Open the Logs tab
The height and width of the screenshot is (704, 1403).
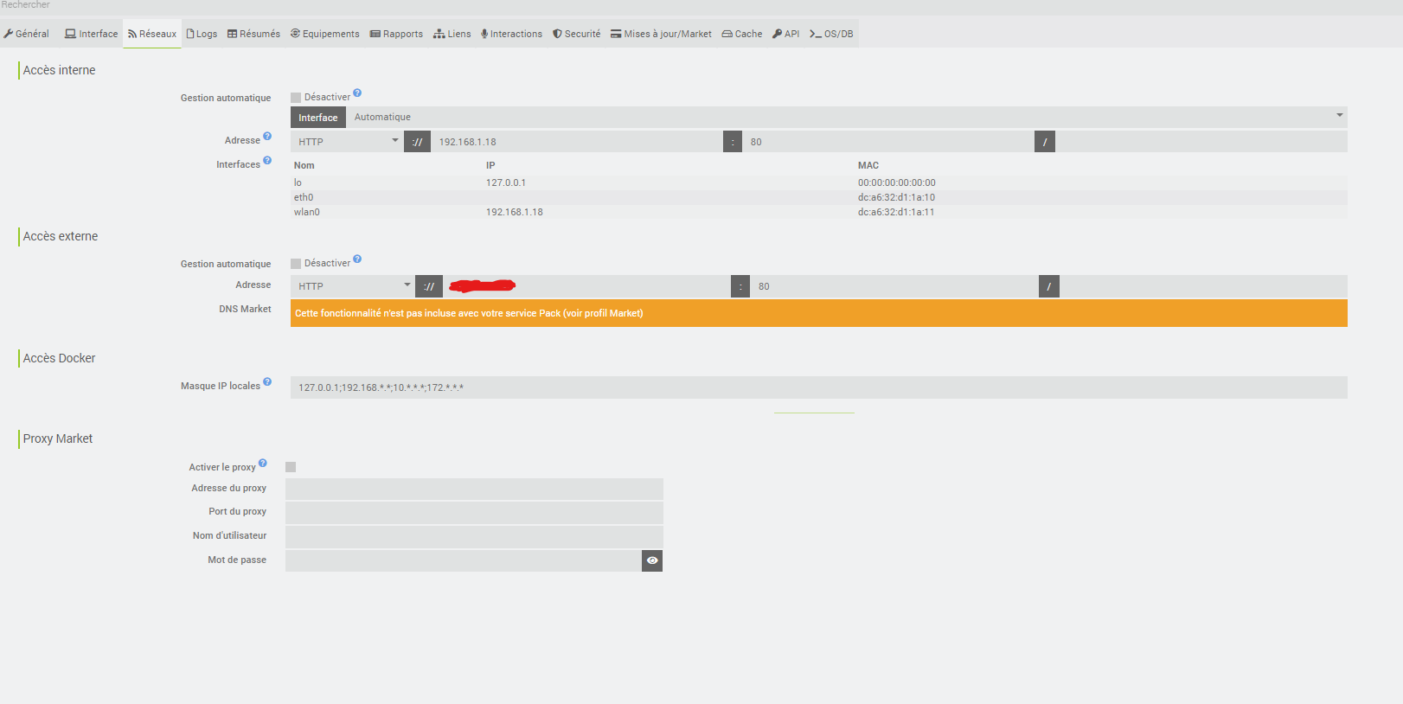[202, 34]
